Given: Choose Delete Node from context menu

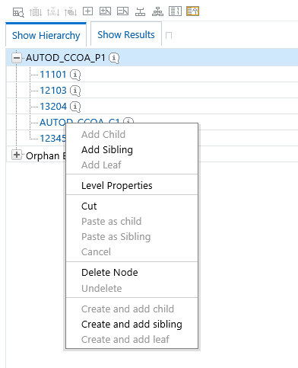Looking at the screenshot, I should pos(109,273).
